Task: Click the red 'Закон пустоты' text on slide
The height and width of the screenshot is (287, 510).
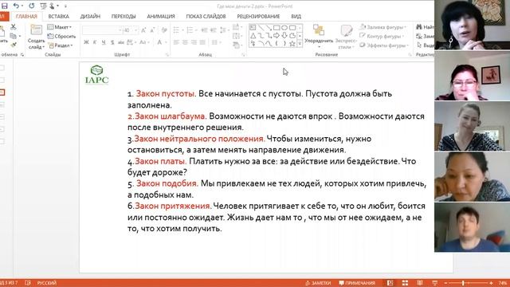Action: pyautogui.click(x=166, y=94)
